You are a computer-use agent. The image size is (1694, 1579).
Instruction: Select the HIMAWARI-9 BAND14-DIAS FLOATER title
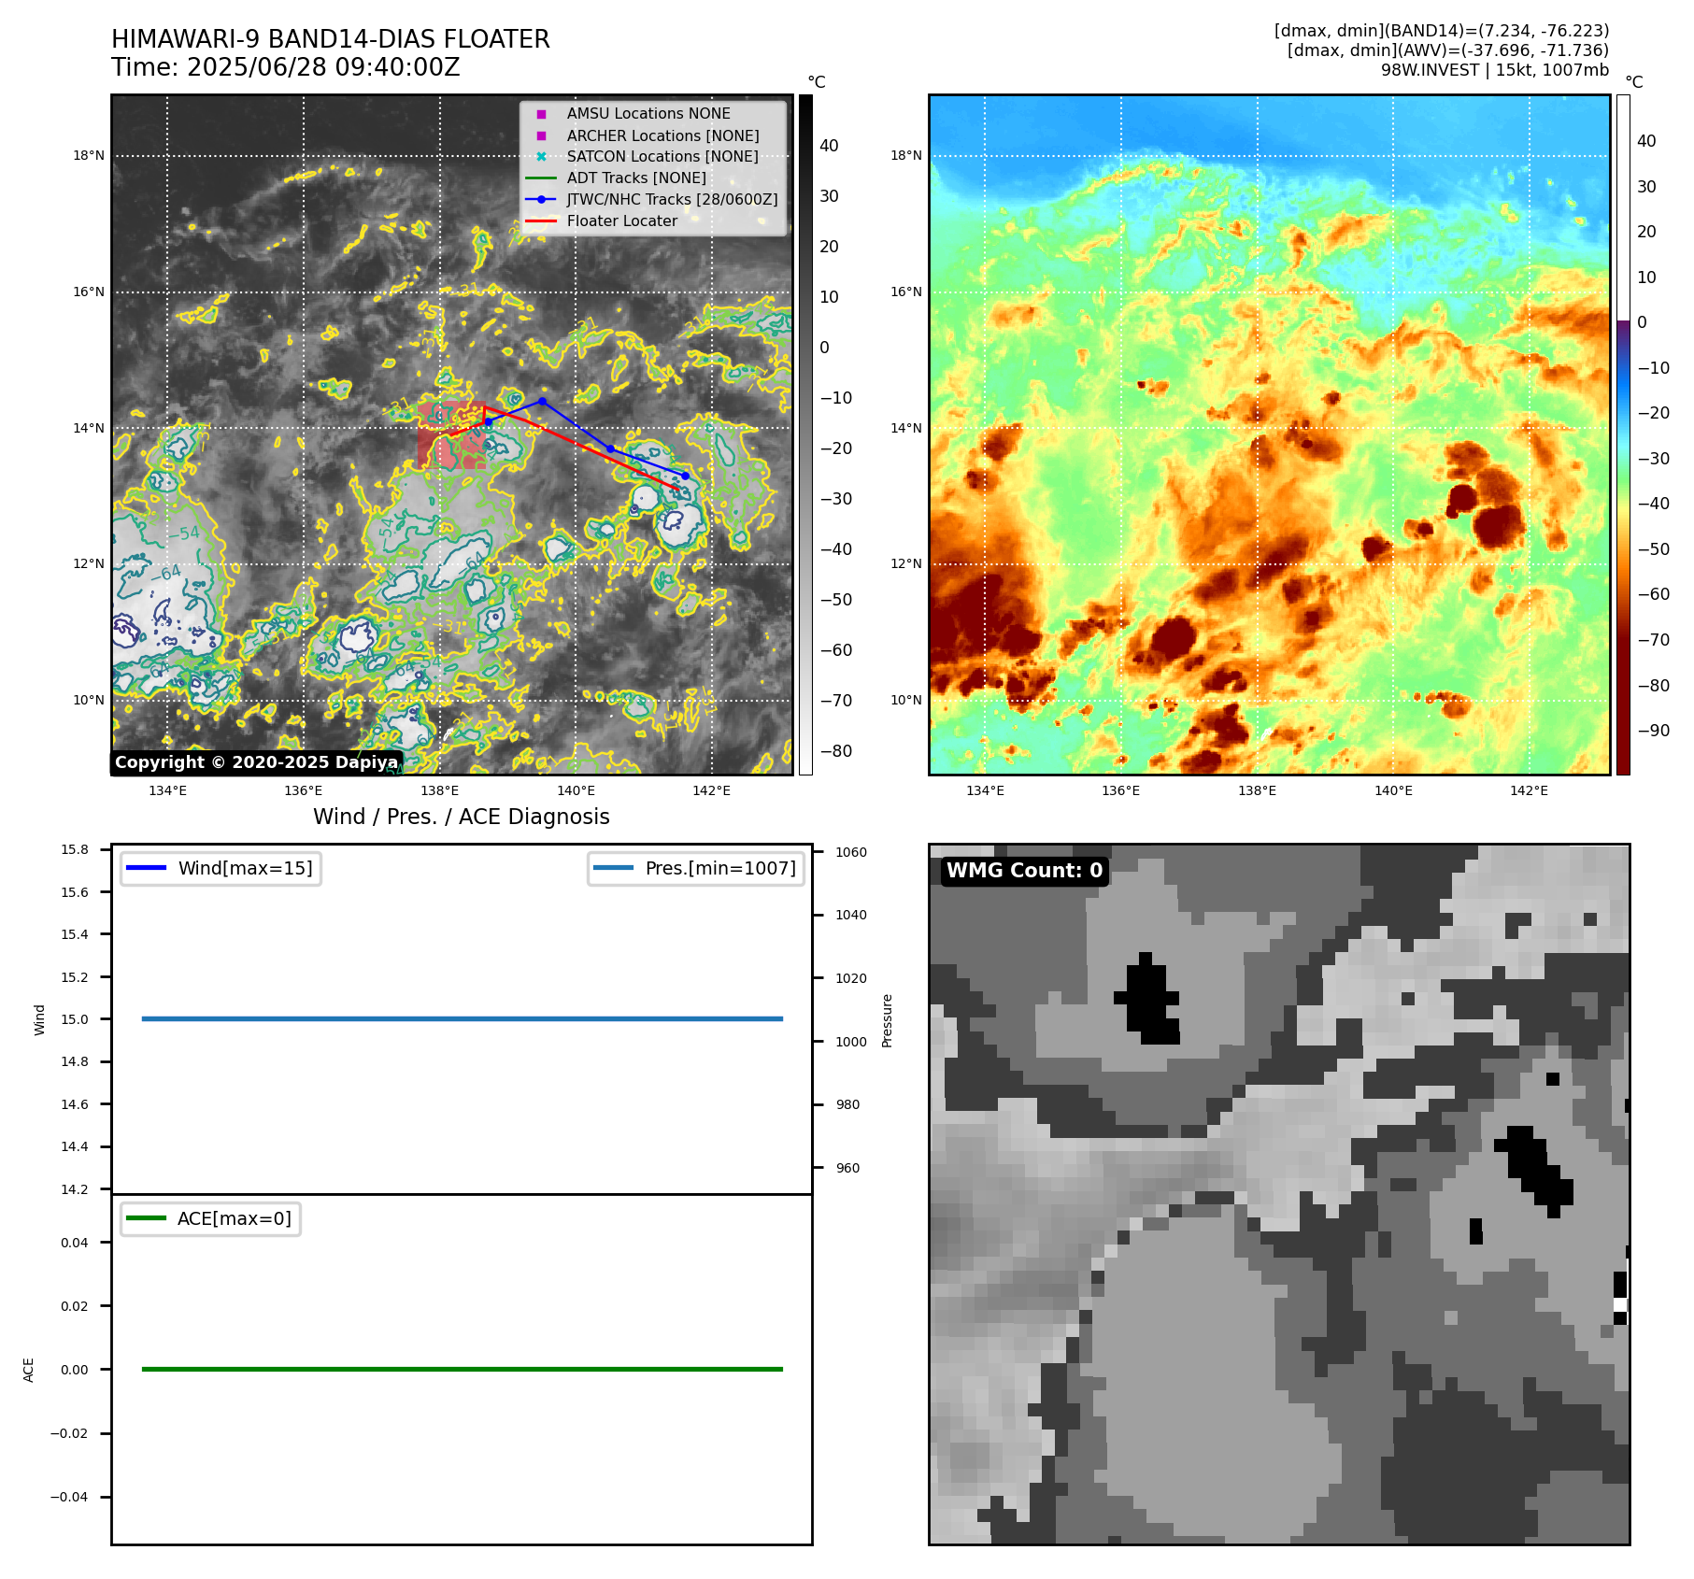(331, 39)
